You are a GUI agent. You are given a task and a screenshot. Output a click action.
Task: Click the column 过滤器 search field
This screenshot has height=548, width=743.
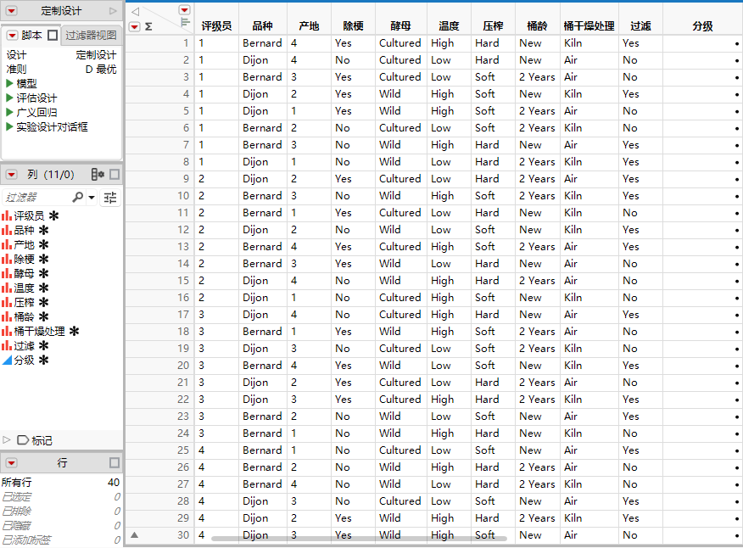[37, 197]
